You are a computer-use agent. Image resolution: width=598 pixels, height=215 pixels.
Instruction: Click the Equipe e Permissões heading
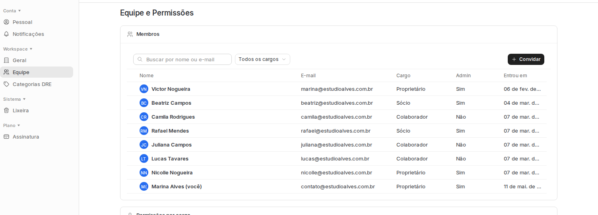click(x=157, y=13)
